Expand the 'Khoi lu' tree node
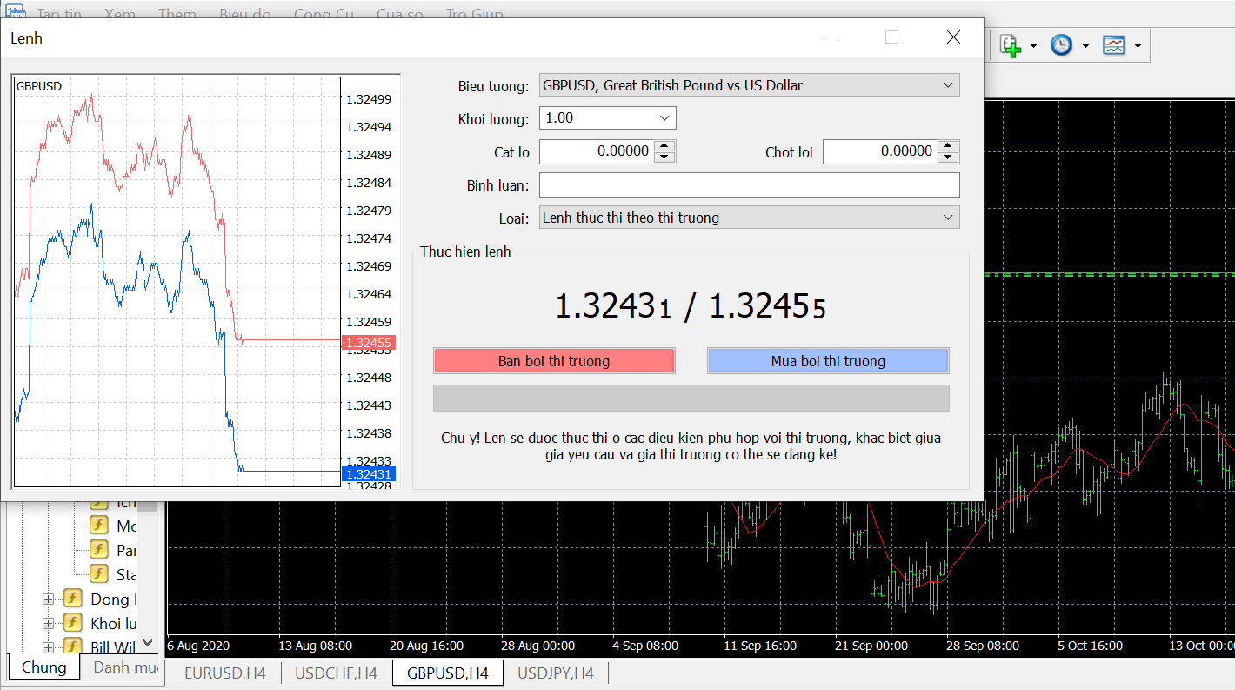The height and width of the screenshot is (690, 1235). (48, 623)
